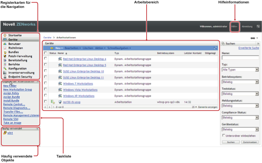Check Windows Vista Workstations row
The width and height of the screenshot is (262, 163).
coord(45,89)
